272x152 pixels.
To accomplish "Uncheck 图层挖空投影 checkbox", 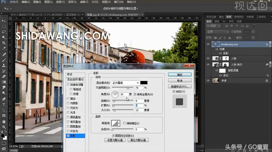I will [x=113, y=136].
